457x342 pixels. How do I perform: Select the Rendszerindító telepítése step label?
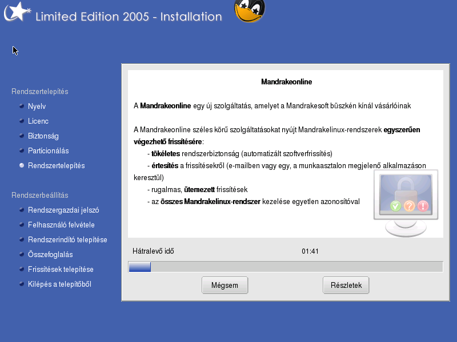pos(67,239)
